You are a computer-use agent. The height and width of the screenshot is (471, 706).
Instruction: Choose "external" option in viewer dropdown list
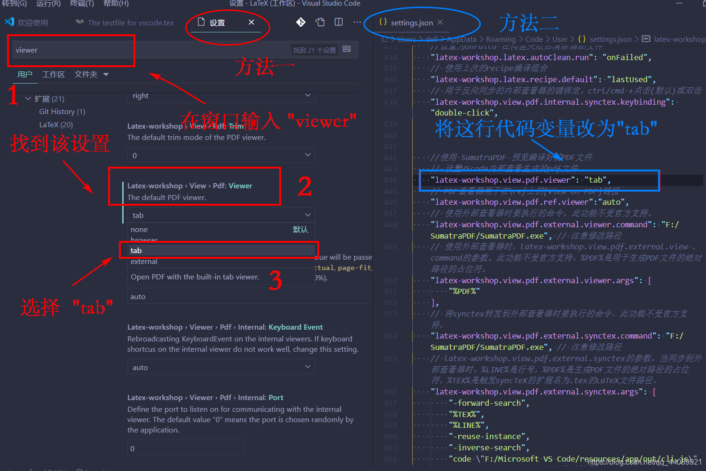[221, 262]
